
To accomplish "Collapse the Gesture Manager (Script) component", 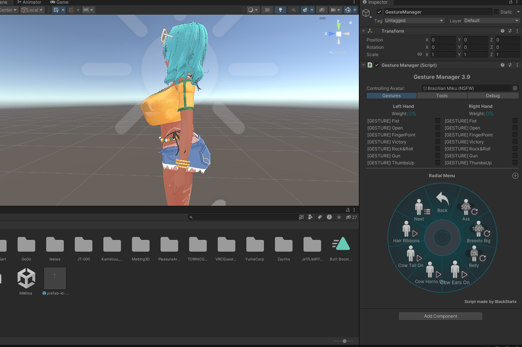I will [364, 65].
